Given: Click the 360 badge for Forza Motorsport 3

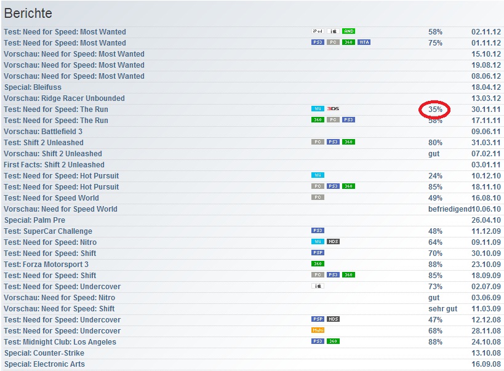Looking at the screenshot, I should pyautogui.click(x=318, y=264).
